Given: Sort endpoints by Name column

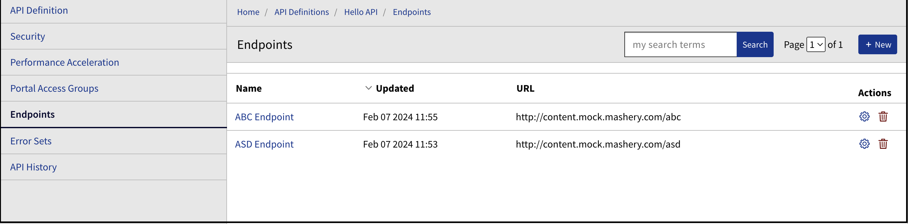Looking at the screenshot, I should point(249,88).
